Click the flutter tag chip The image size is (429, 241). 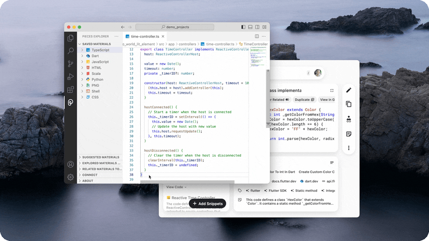coord(253,191)
